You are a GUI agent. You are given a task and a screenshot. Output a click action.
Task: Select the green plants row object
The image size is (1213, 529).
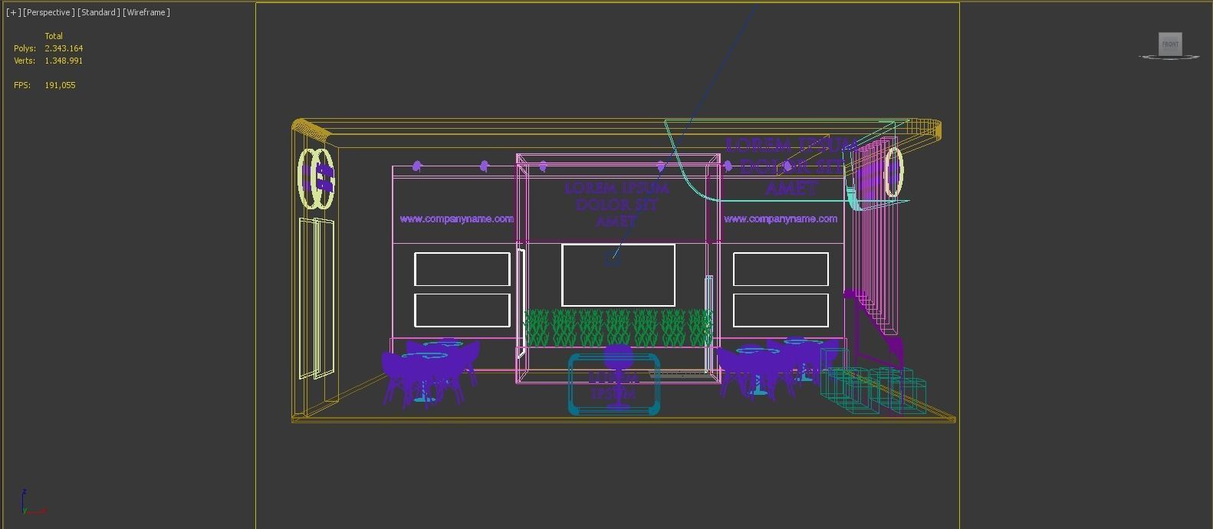click(x=618, y=328)
